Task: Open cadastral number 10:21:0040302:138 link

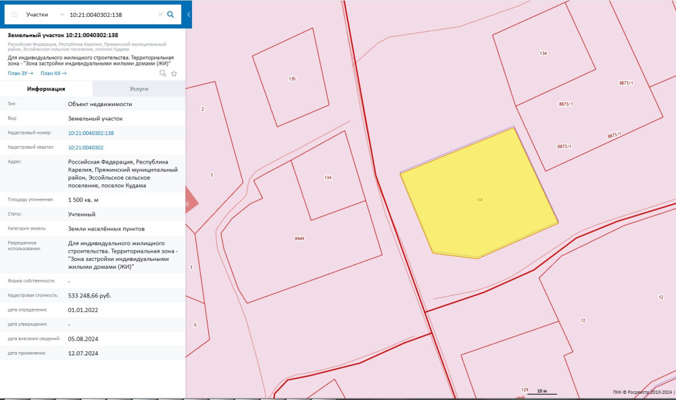Action: 91,133
